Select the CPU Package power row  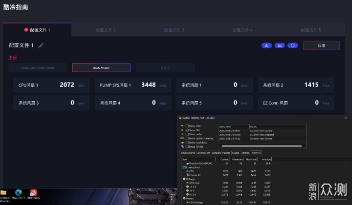point(227,202)
